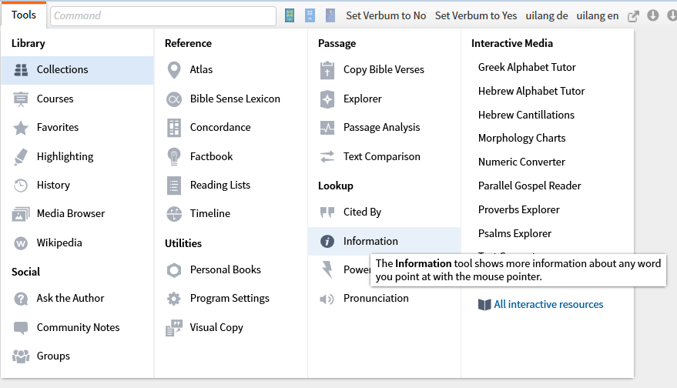677x388 pixels.
Task: Open Hebrew Alphabet Tutor
Action: (531, 91)
